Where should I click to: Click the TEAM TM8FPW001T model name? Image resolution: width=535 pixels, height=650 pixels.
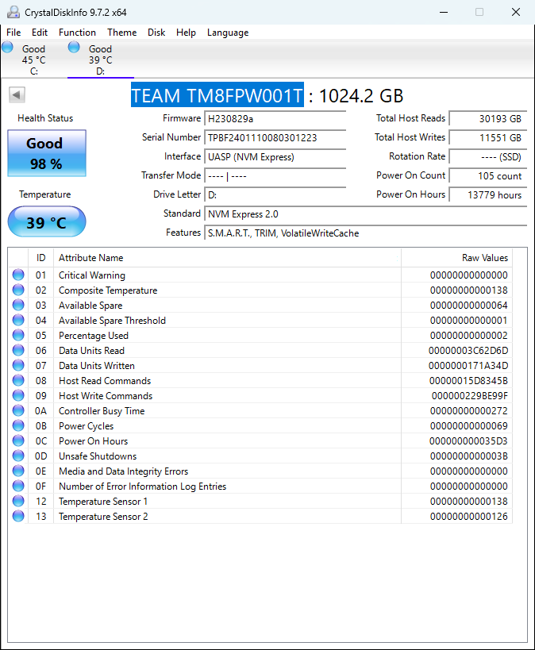(217, 95)
